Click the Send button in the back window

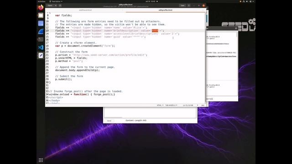click(109, 121)
